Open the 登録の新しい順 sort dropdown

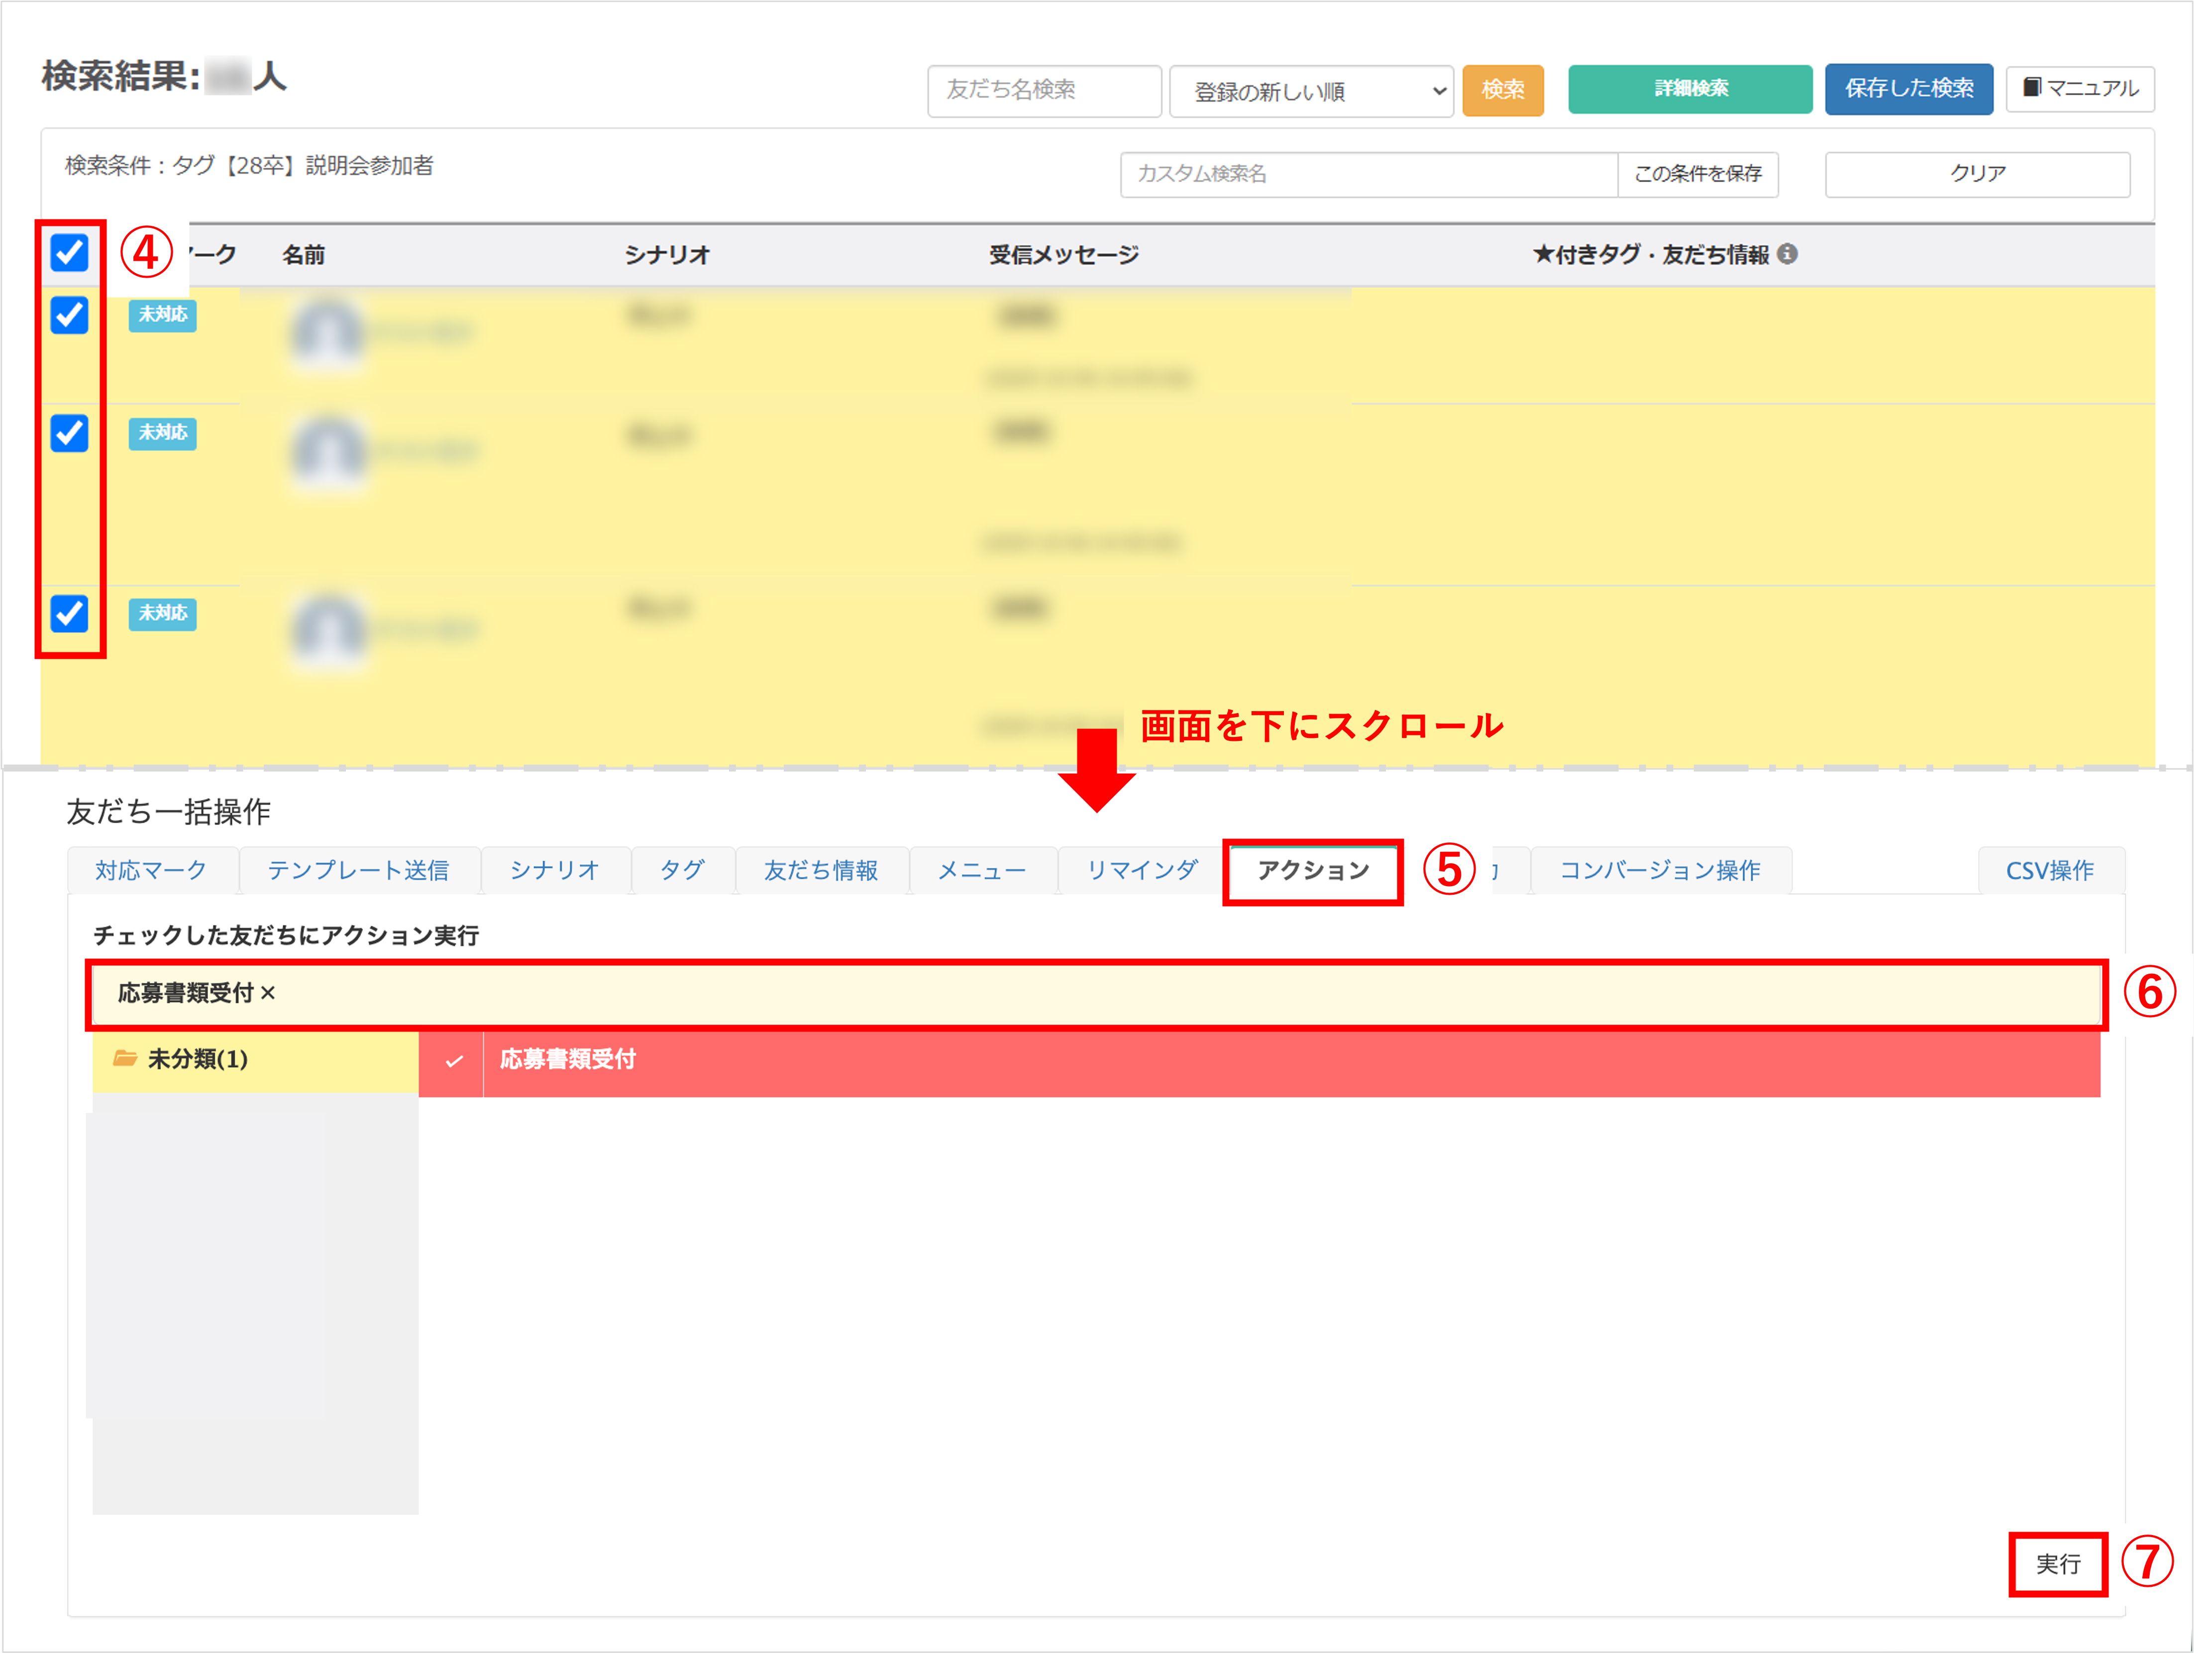pos(1311,91)
